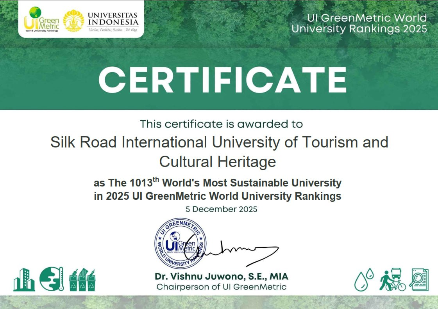This screenshot has height=309, width=438.
Task: Click "as The 1013th World's Most Sustainable University" line
Action: (218, 183)
